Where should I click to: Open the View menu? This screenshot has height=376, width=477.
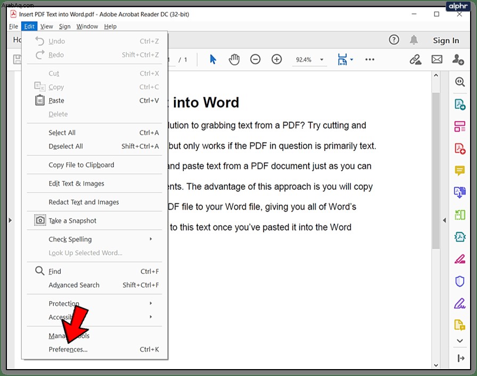(x=46, y=27)
